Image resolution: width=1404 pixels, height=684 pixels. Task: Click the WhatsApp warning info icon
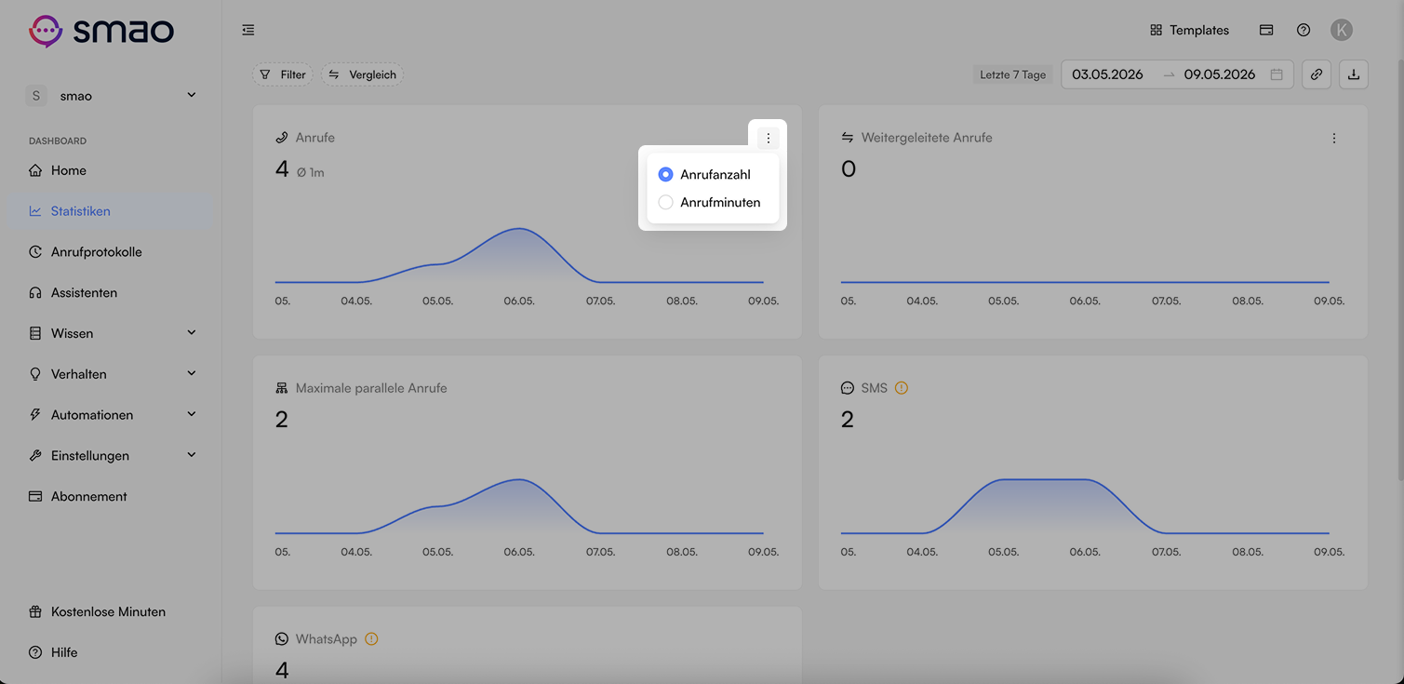371,639
